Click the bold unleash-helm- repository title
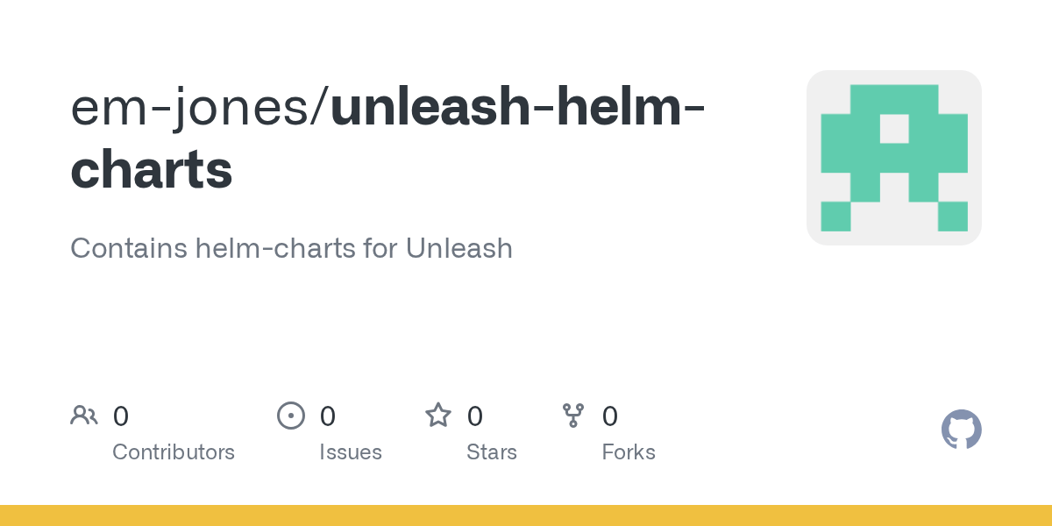Viewport: 1052px width, 526px height. click(517, 108)
